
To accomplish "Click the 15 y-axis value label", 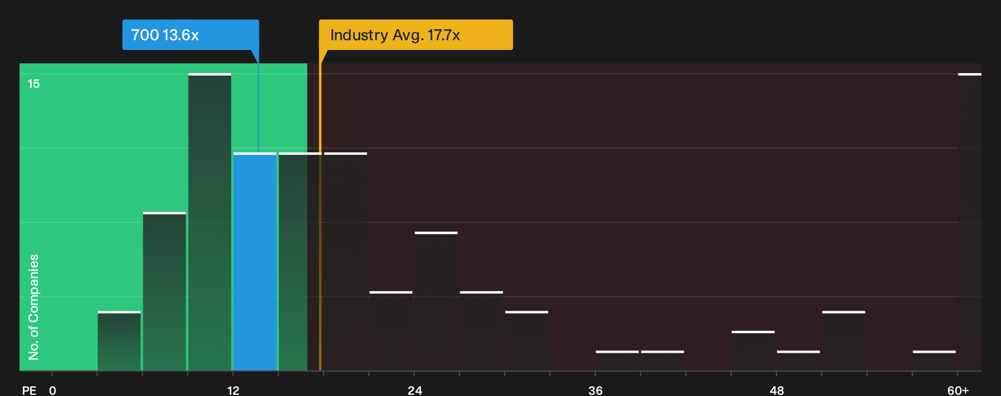I will click(34, 84).
